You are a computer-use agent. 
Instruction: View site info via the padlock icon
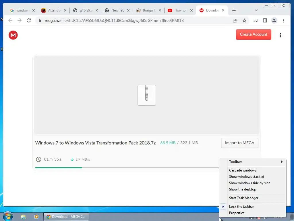(x=40, y=20)
